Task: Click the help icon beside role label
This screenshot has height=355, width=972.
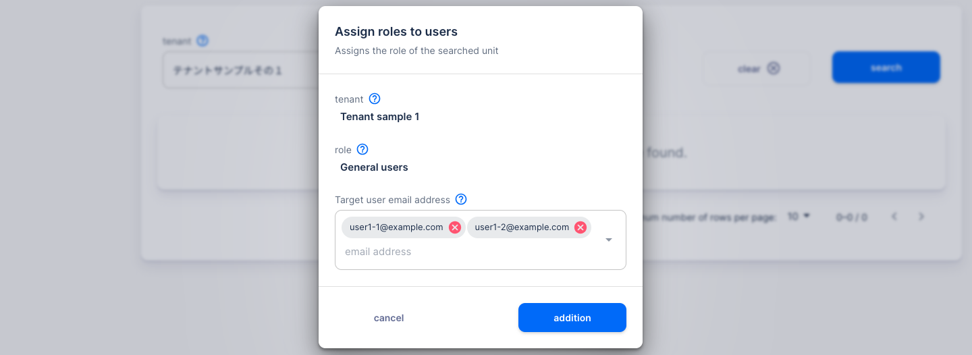Action: click(362, 149)
